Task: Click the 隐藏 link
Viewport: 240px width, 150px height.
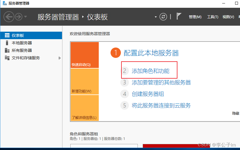Action: [236, 113]
